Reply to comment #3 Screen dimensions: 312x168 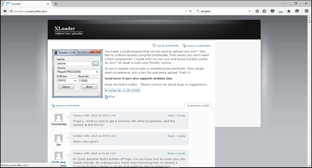171,153
